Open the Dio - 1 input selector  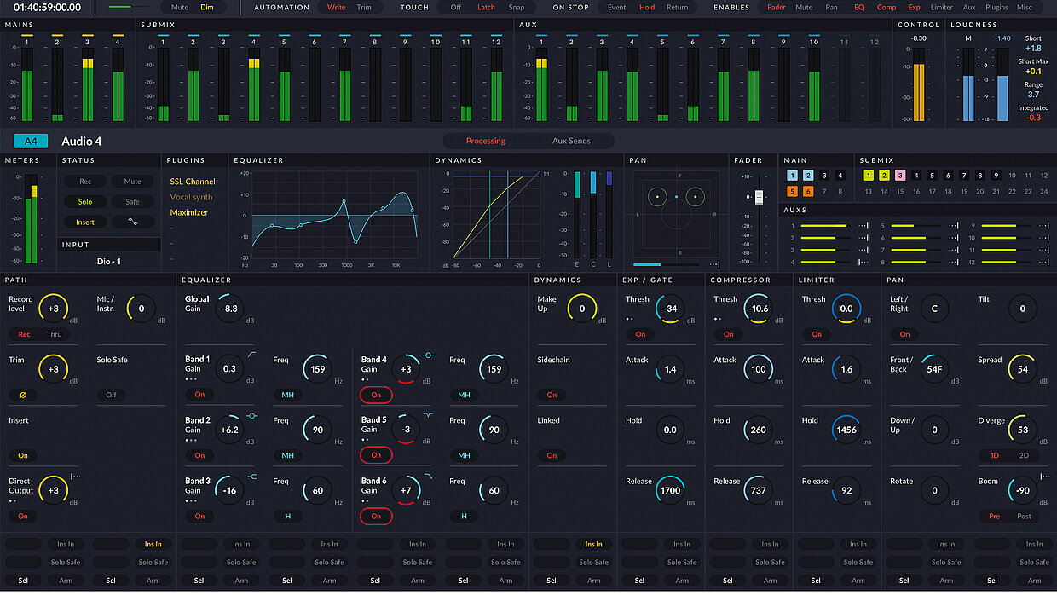click(108, 261)
